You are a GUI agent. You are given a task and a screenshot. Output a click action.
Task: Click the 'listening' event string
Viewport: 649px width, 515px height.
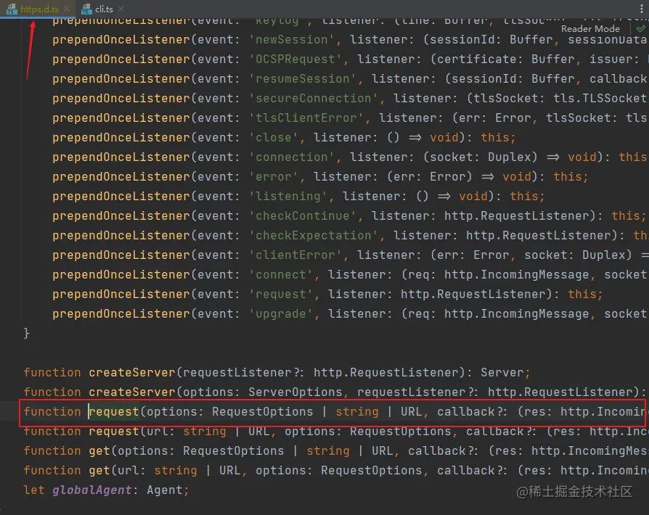pyautogui.click(x=288, y=196)
